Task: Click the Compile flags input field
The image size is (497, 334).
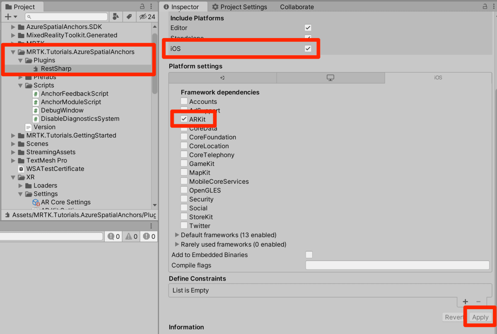Action: pyautogui.click(x=398, y=265)
